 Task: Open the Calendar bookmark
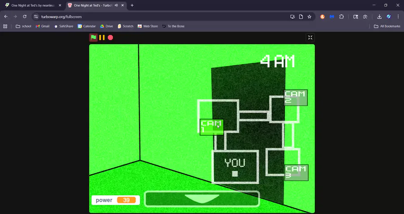pos(87,26)
